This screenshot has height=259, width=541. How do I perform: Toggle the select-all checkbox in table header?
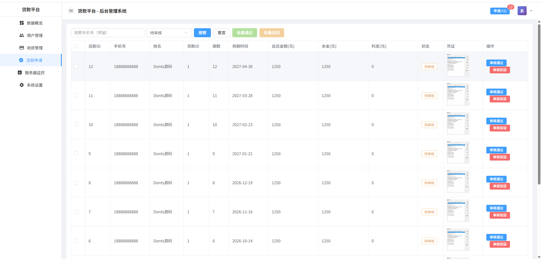(76, 46)
